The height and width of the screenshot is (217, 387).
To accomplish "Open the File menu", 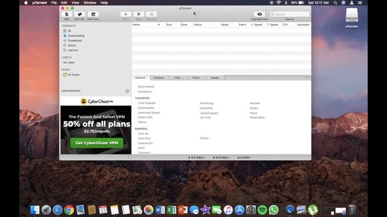I will [x=54, y=2].
